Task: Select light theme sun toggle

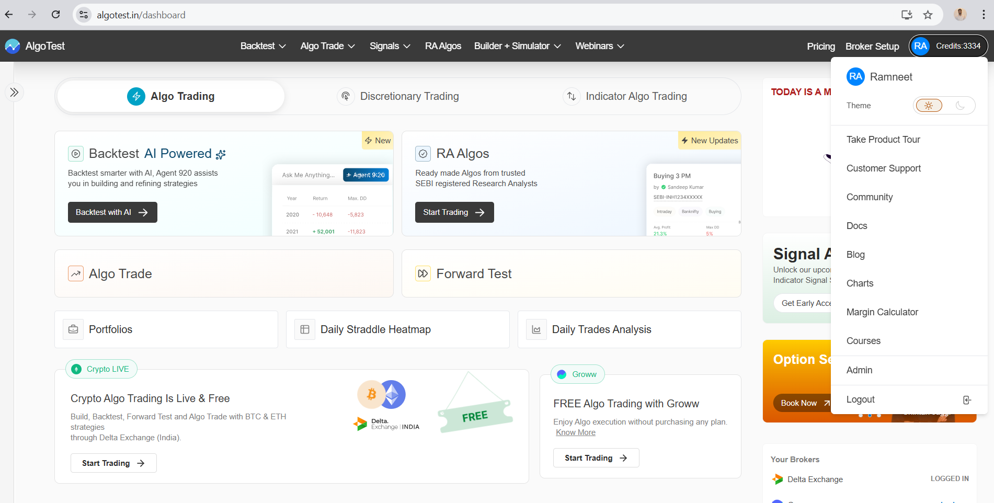Action: 929,106
